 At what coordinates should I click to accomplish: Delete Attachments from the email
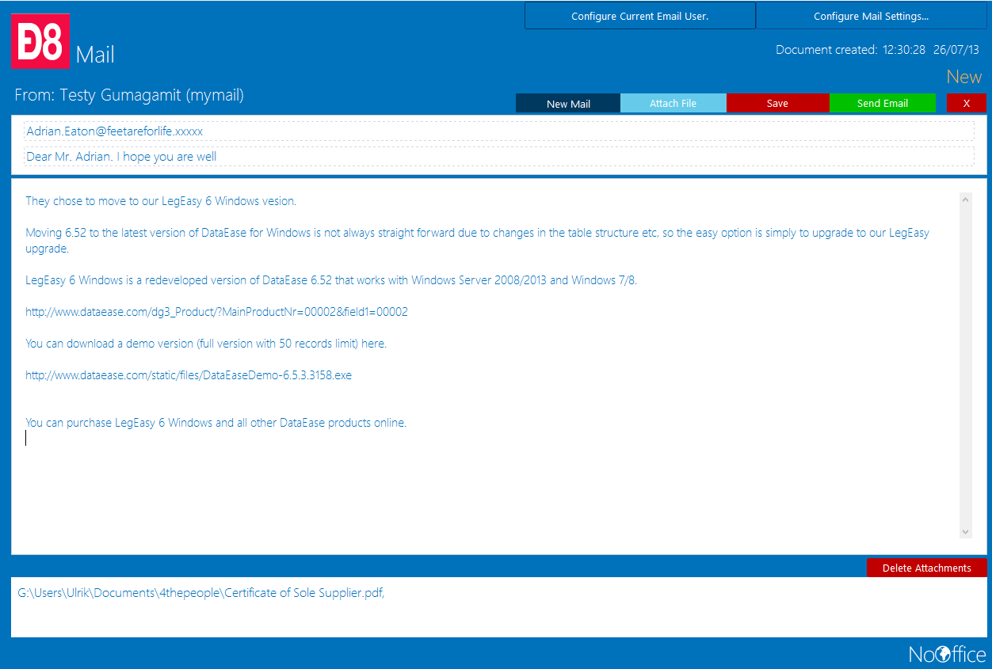927,568
